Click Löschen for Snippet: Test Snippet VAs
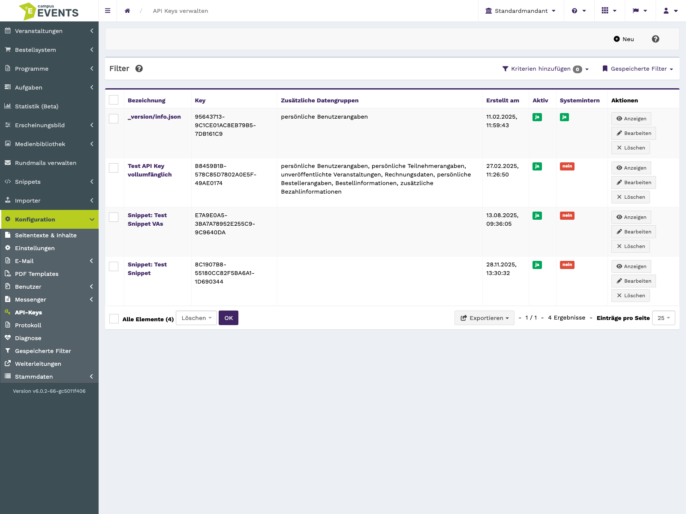 pos(631,246)
